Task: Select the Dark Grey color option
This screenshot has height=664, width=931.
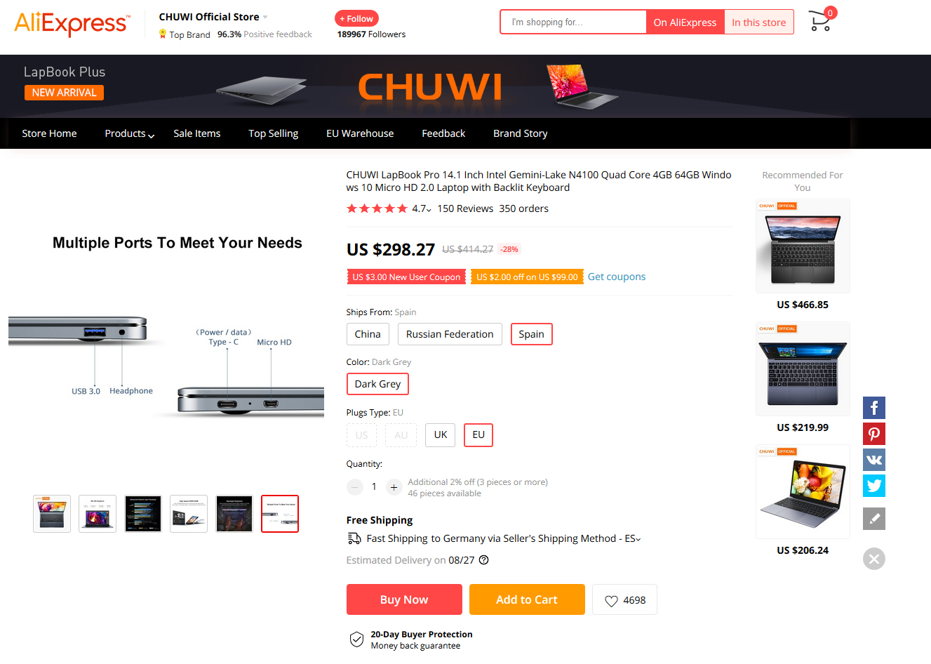Action: 377,384
